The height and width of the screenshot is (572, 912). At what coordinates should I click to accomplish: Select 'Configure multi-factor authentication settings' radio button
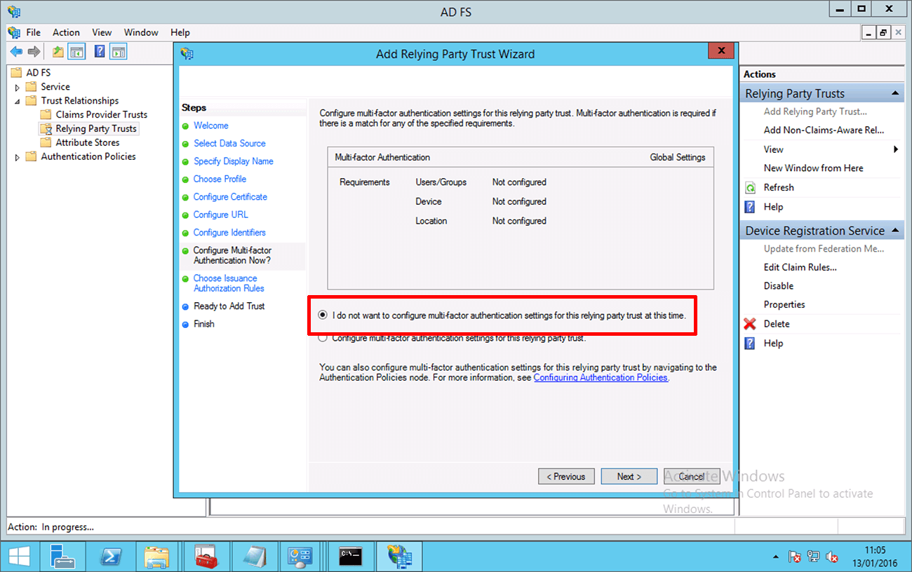(x=323, y=338)
